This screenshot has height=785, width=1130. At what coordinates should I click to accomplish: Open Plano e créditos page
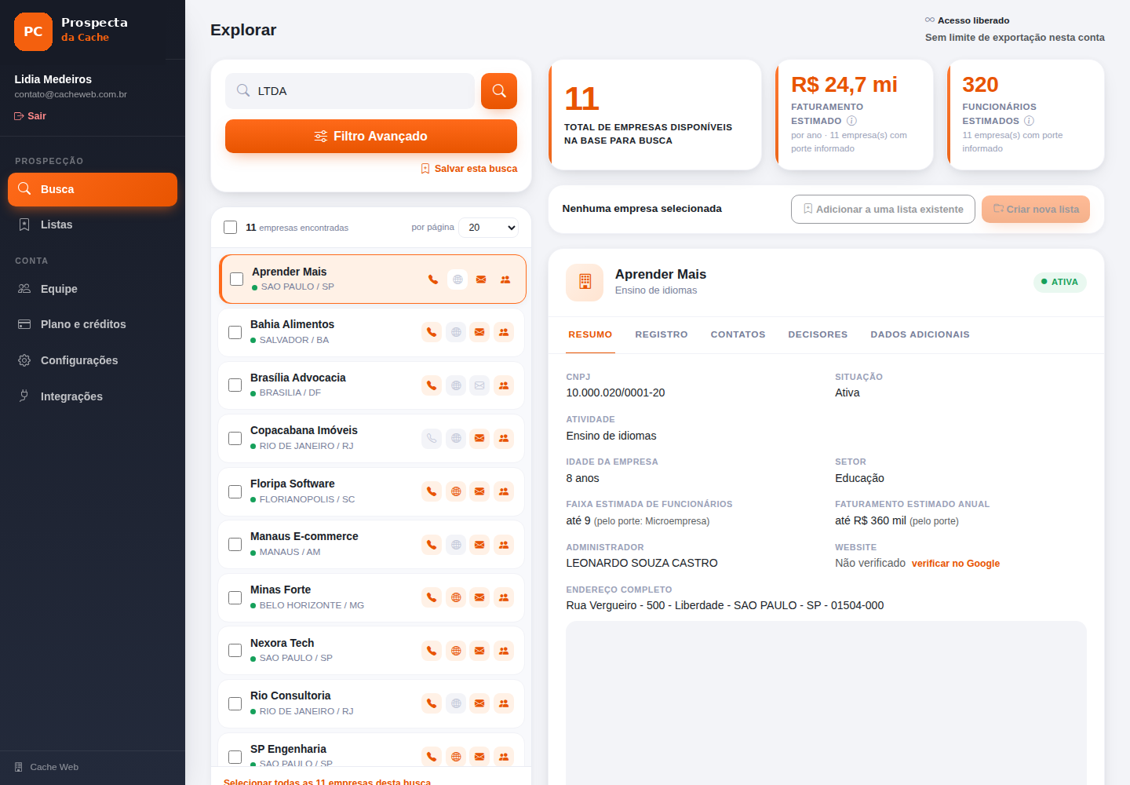(x=93, y=324)
